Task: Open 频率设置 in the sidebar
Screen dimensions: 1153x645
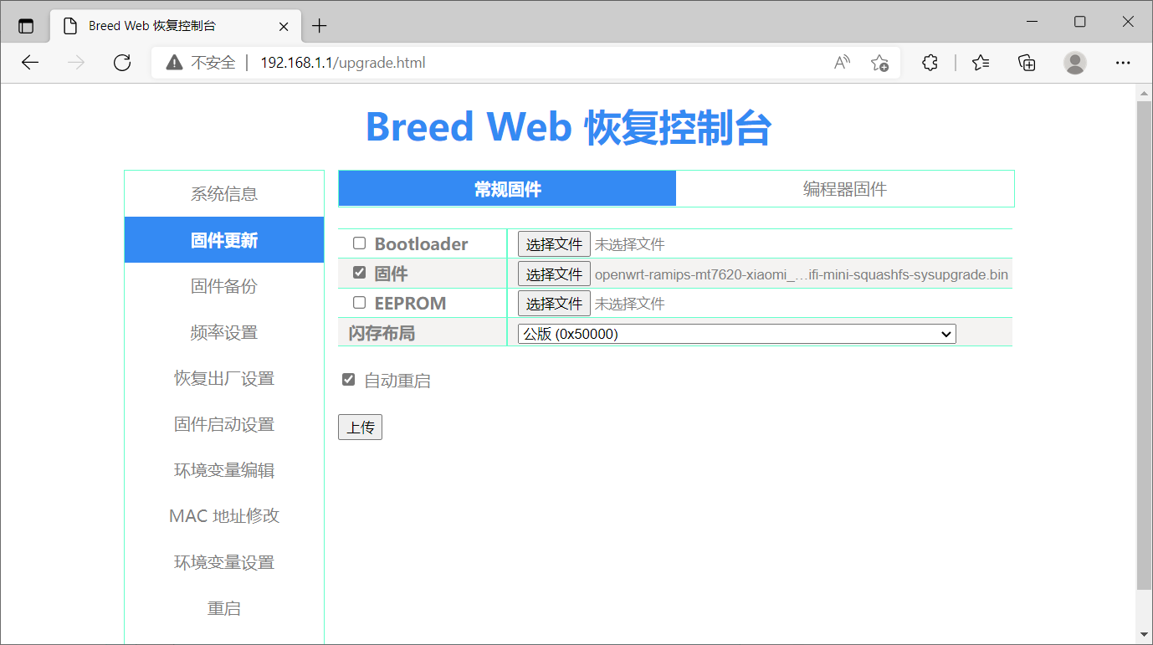Action: click(224, 332)
